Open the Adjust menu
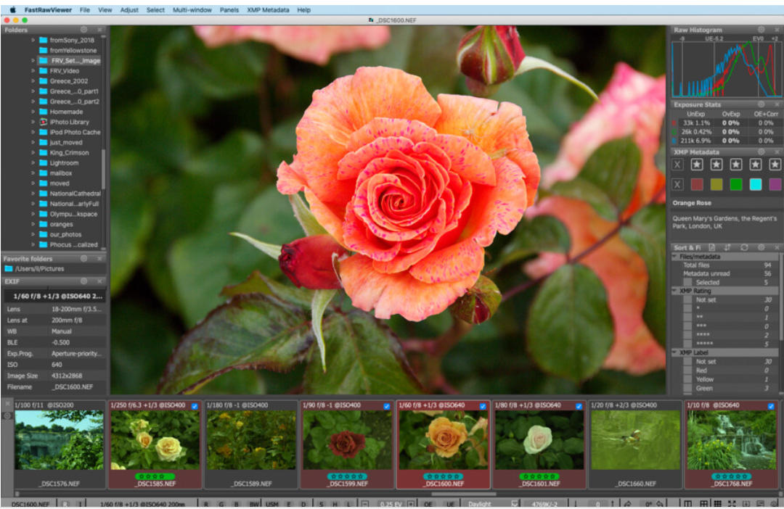 point(129,10)
